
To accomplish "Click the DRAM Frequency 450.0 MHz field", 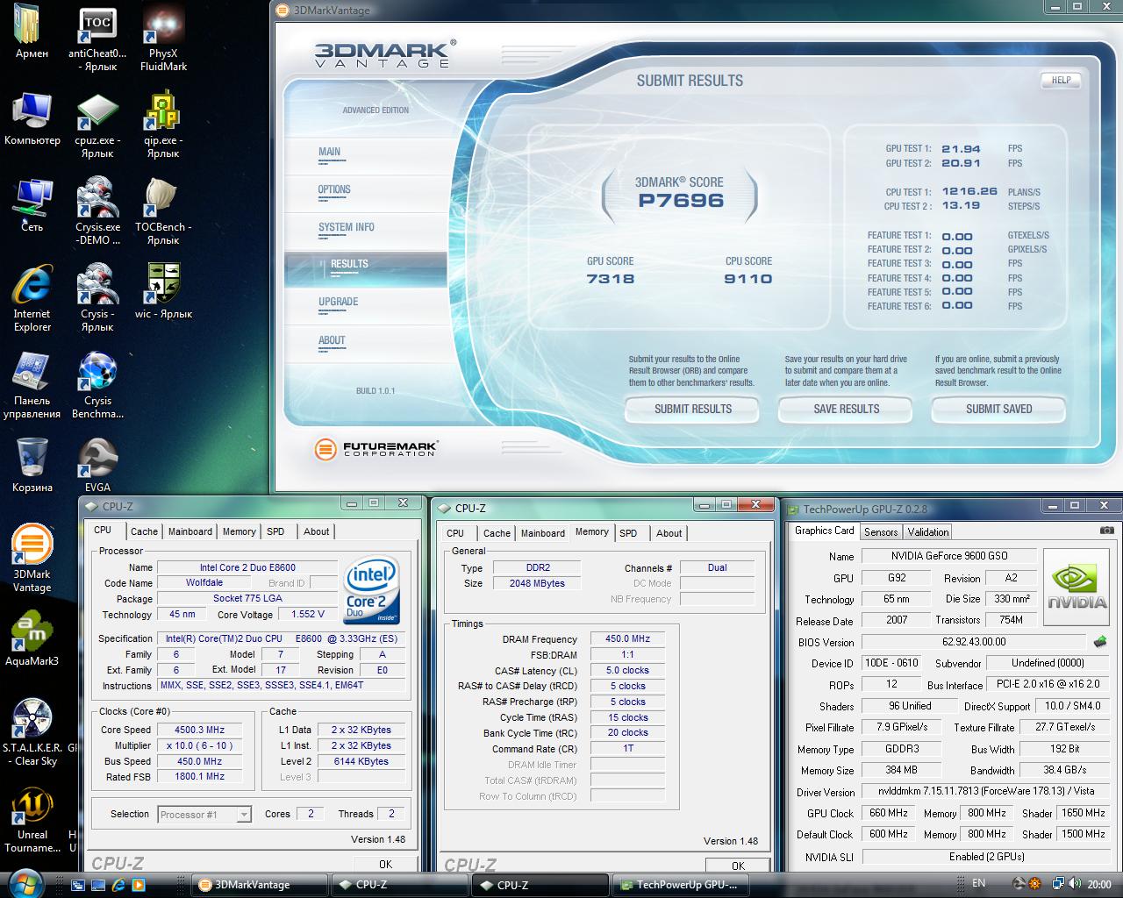I will (x=628, y=639).
